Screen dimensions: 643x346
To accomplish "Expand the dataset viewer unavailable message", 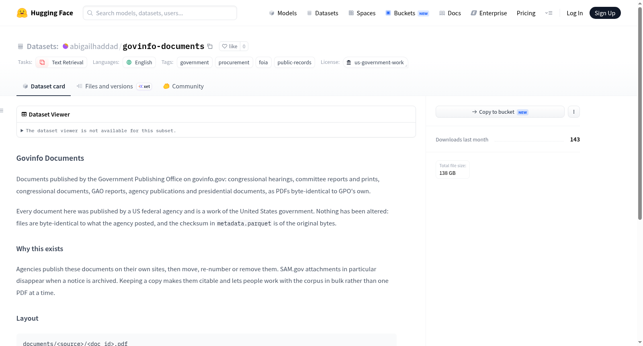I will 98,131.
